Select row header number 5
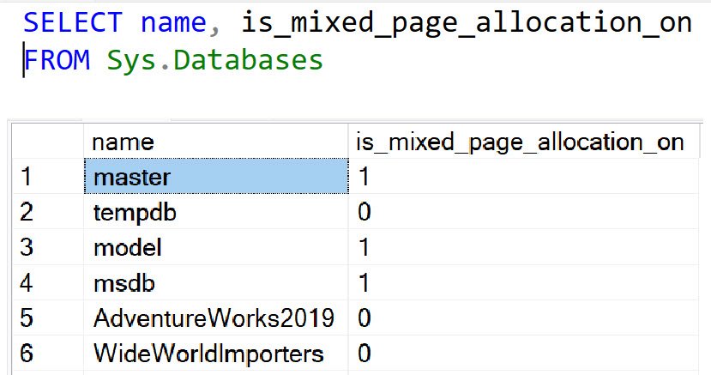The height and width of the screenshot is (375, 711). [48, 318]
